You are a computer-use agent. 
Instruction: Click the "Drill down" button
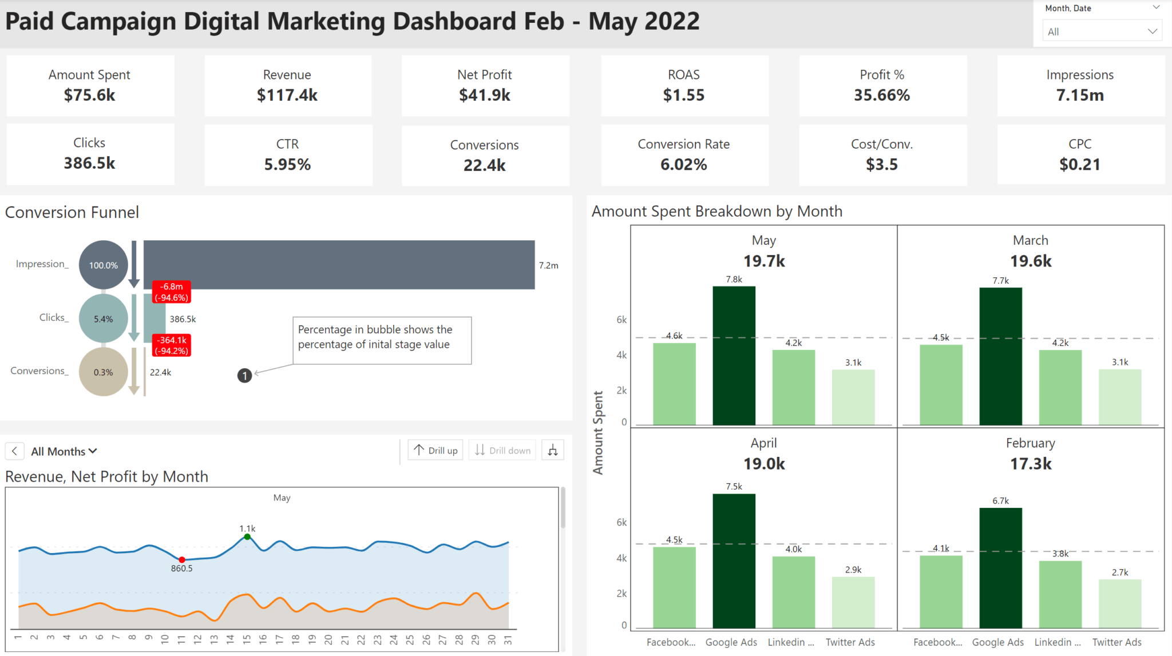tap(502, 450)
